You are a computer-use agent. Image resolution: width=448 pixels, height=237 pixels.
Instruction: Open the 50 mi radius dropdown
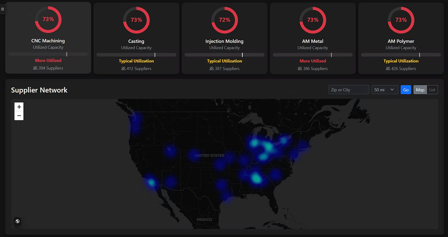point(385,90)
